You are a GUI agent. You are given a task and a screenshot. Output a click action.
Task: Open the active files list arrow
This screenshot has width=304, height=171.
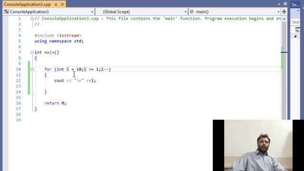(279, 4)
